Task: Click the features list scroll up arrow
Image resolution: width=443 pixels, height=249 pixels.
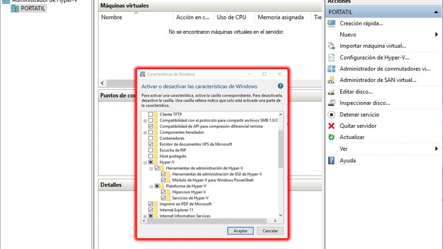Action: point(281,114)
